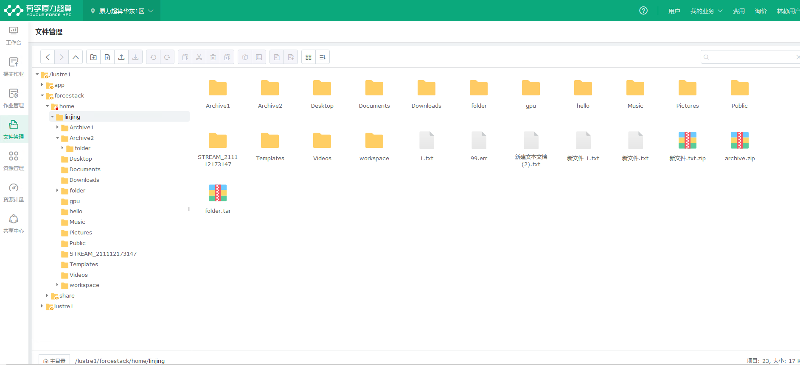Select the Pictures folder in the file grid
The width and height of the screenshot is (800, 365).
pos(687,94)
